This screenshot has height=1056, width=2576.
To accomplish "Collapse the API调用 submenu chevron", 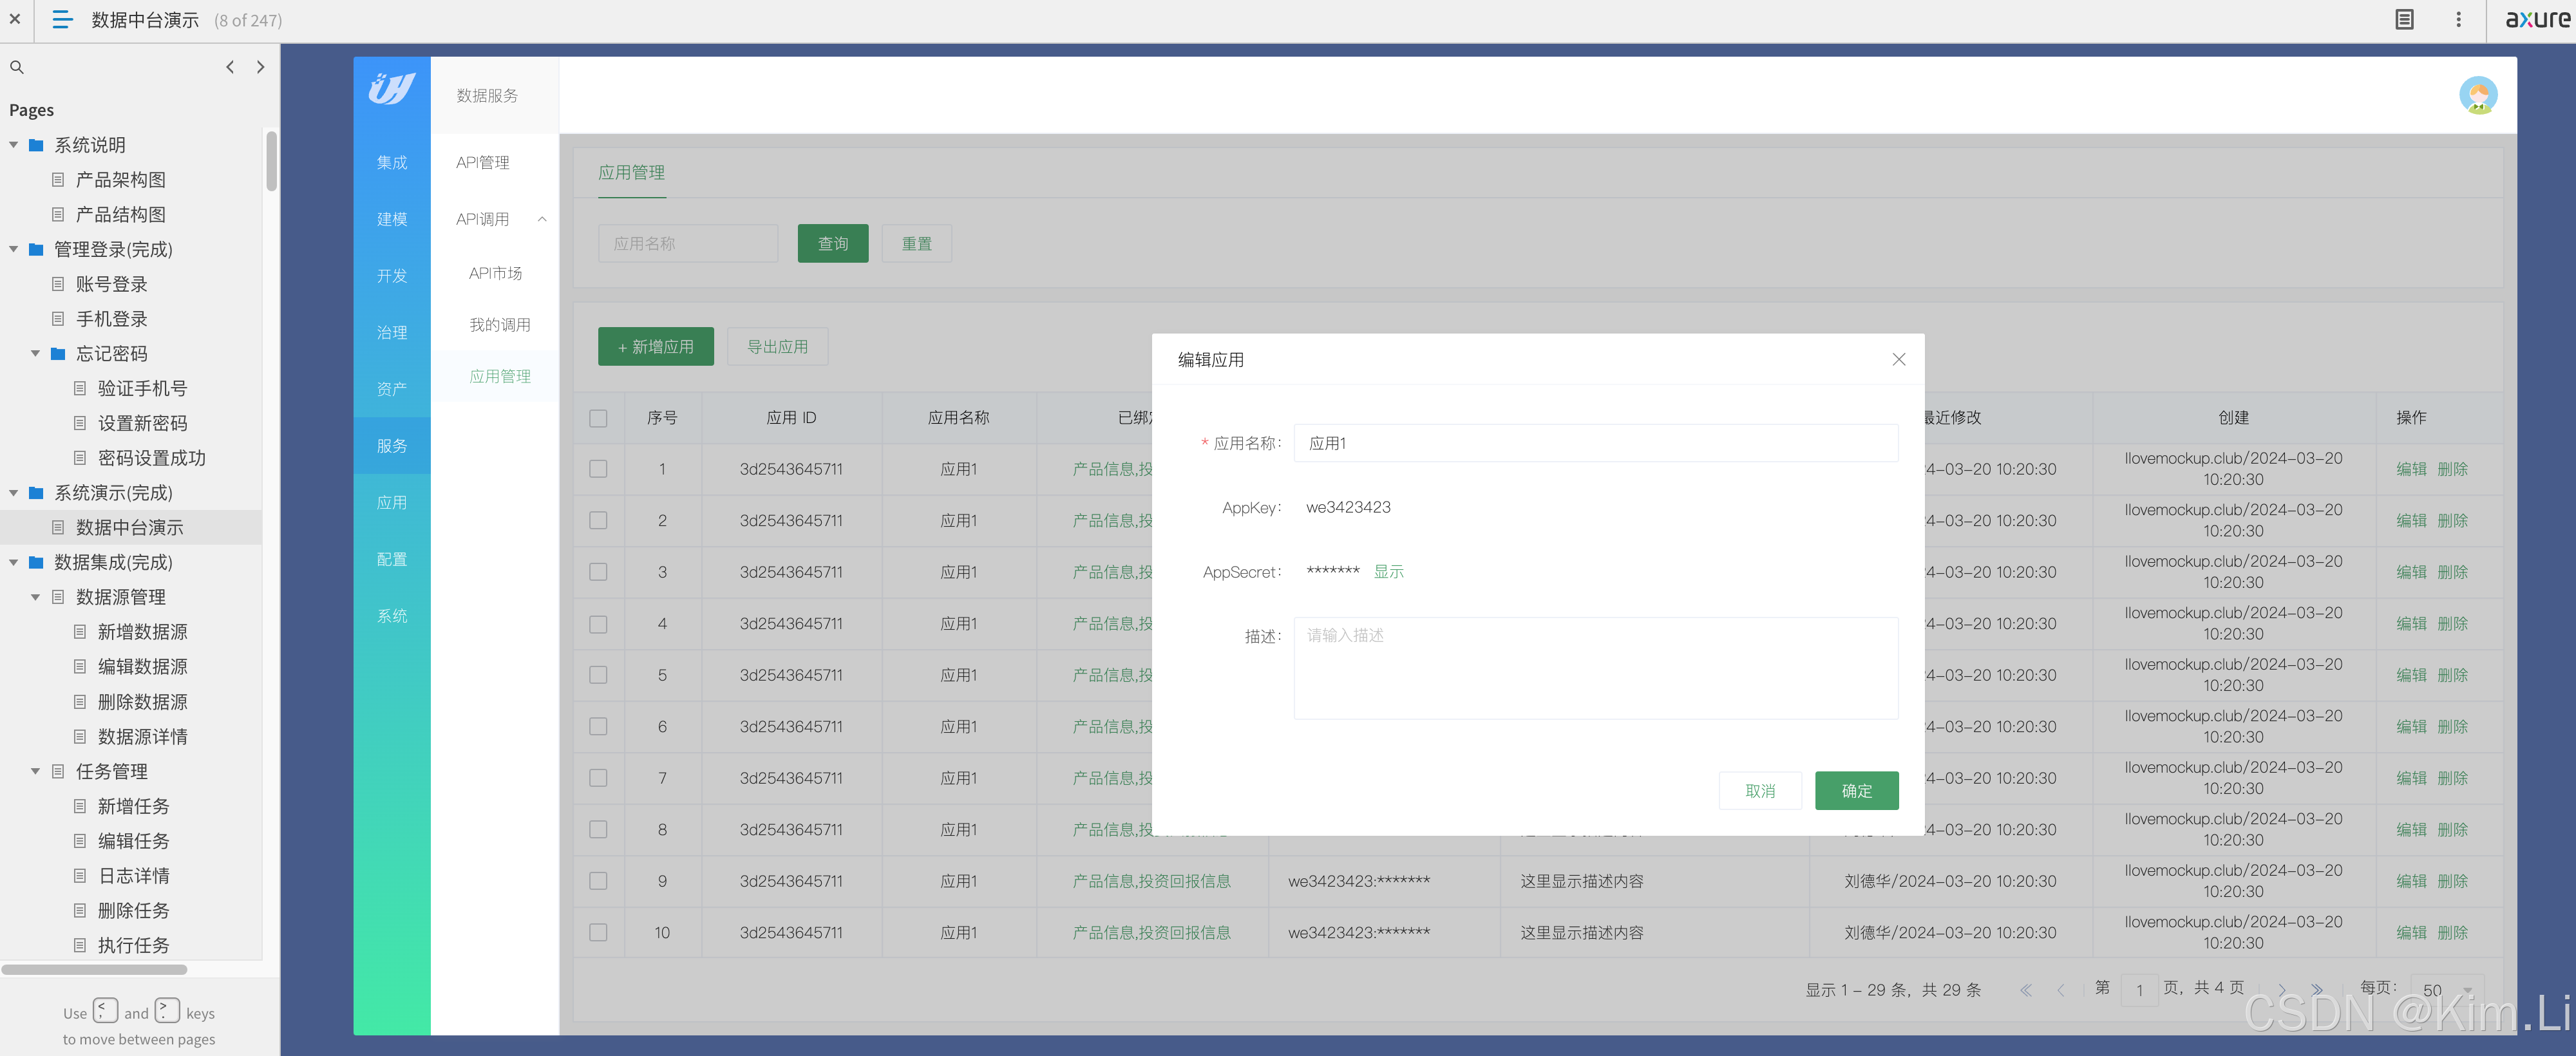I will pyautogui.click(x=542, y=219).
